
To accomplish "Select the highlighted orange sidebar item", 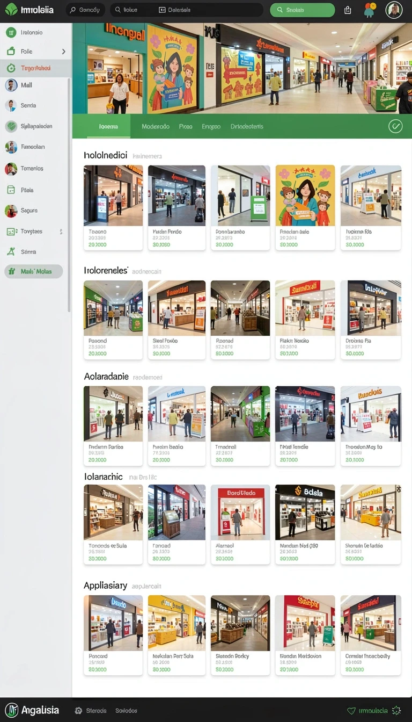I will 35,68.
